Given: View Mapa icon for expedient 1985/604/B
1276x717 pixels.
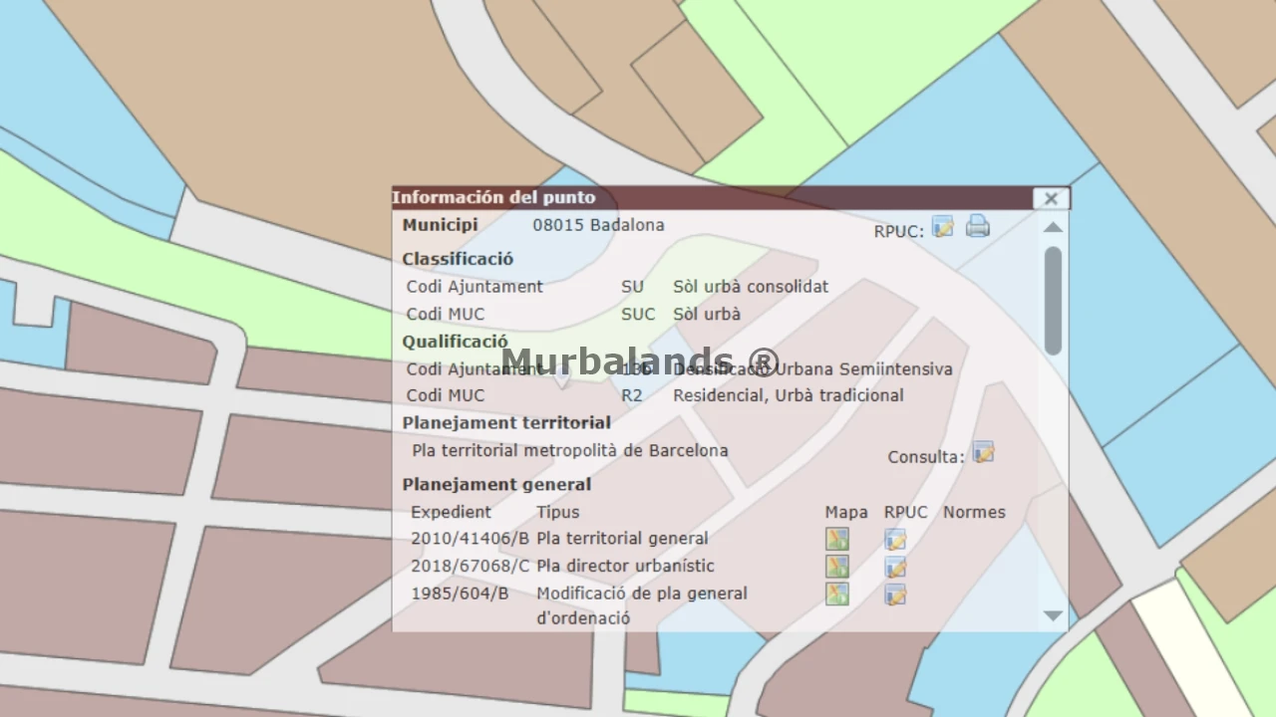Looking at the screenshot, I should [836, 595].
